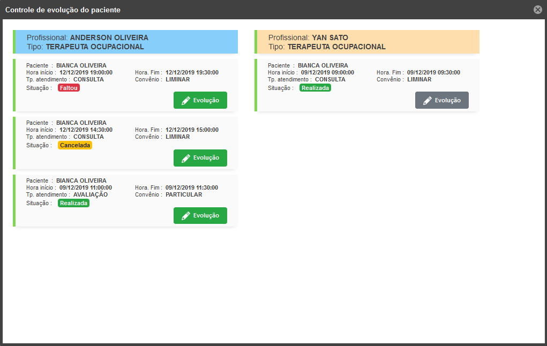Open Evolução for the Faltou appointment
The height and width of the screenshot is (346, 547).
(x=200, y=100)
